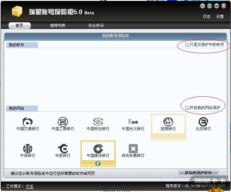Click the compact mode window button
Screen dimensions: 231x192
click(x=203, y=6)
